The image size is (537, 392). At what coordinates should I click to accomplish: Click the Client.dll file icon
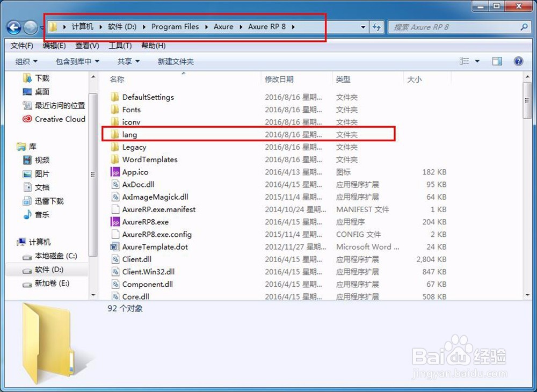click(115, 259)
